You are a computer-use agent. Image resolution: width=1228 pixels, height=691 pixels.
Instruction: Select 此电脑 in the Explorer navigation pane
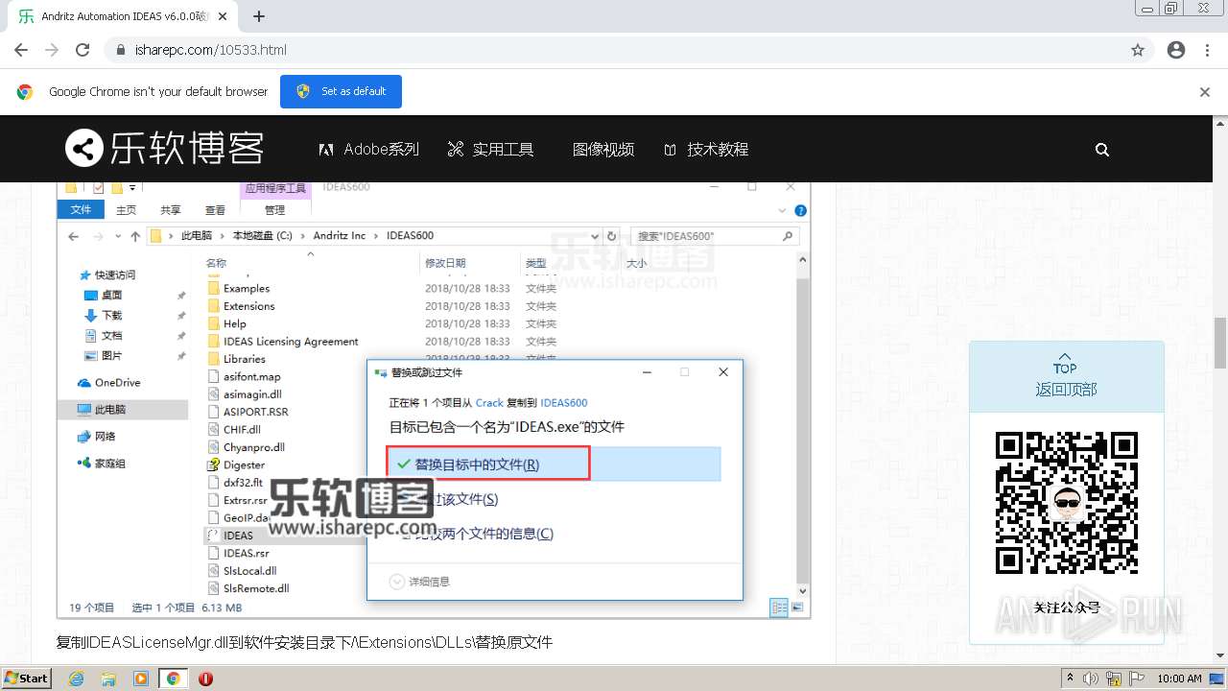pos(122,409)
